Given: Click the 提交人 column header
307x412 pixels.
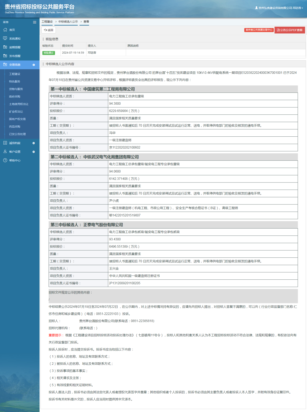Looking at the screenshot, I should point(92,46).
